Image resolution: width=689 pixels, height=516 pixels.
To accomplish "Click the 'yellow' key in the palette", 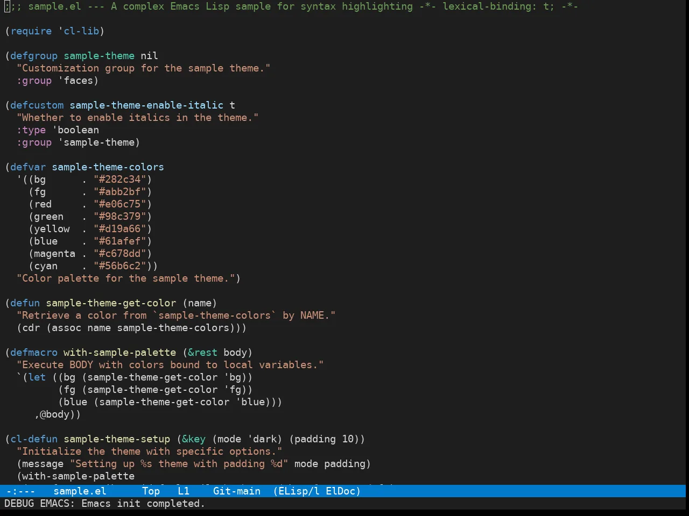I will 52,229.
